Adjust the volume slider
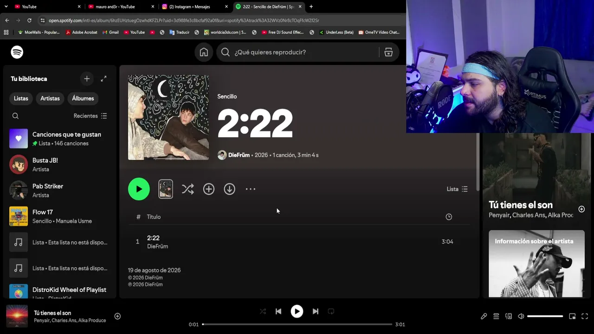 (x=545, y=316)
